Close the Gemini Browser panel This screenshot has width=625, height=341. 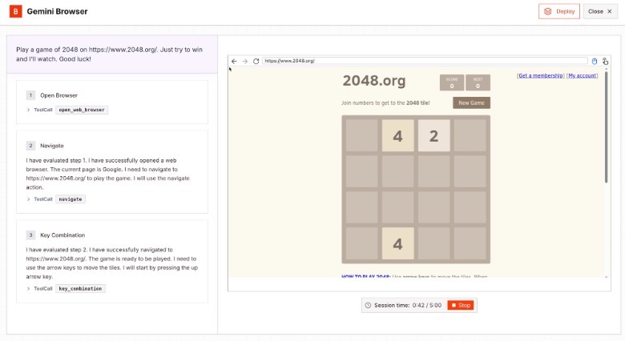pyautogui.click(x=600, y=11)
